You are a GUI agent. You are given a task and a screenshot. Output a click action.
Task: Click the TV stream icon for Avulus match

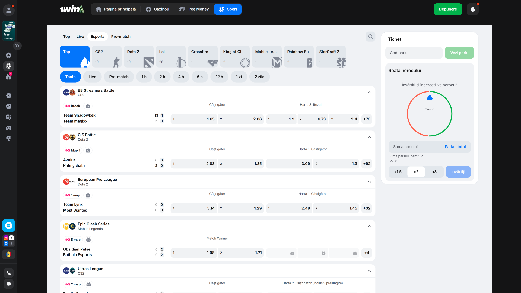coord(88,151)
